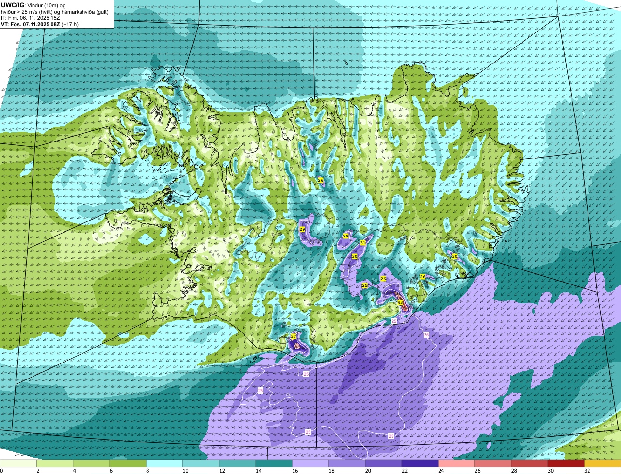
Task: Click the 'IT: Fim. 06. 11. 2025 15Z' line
Action: [31, 17]
